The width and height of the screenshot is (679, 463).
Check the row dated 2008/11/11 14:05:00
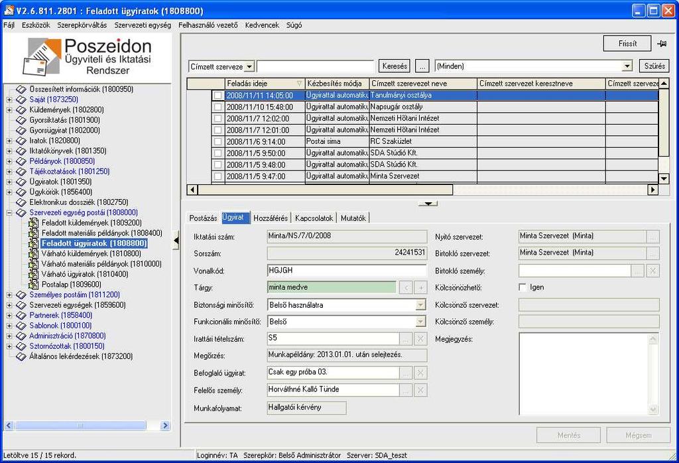coord(217,96)
